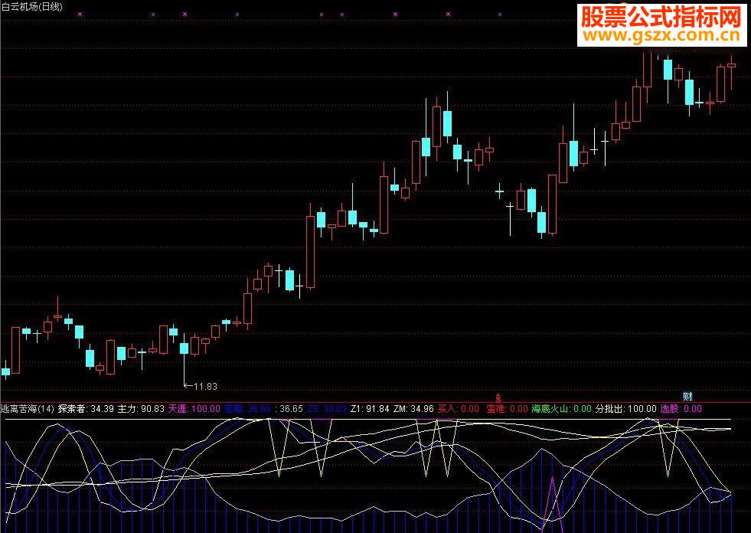Click the red 买入 indicator label
Screen dimensions: 751x533
pyautogui.click(x=459, y=409)
